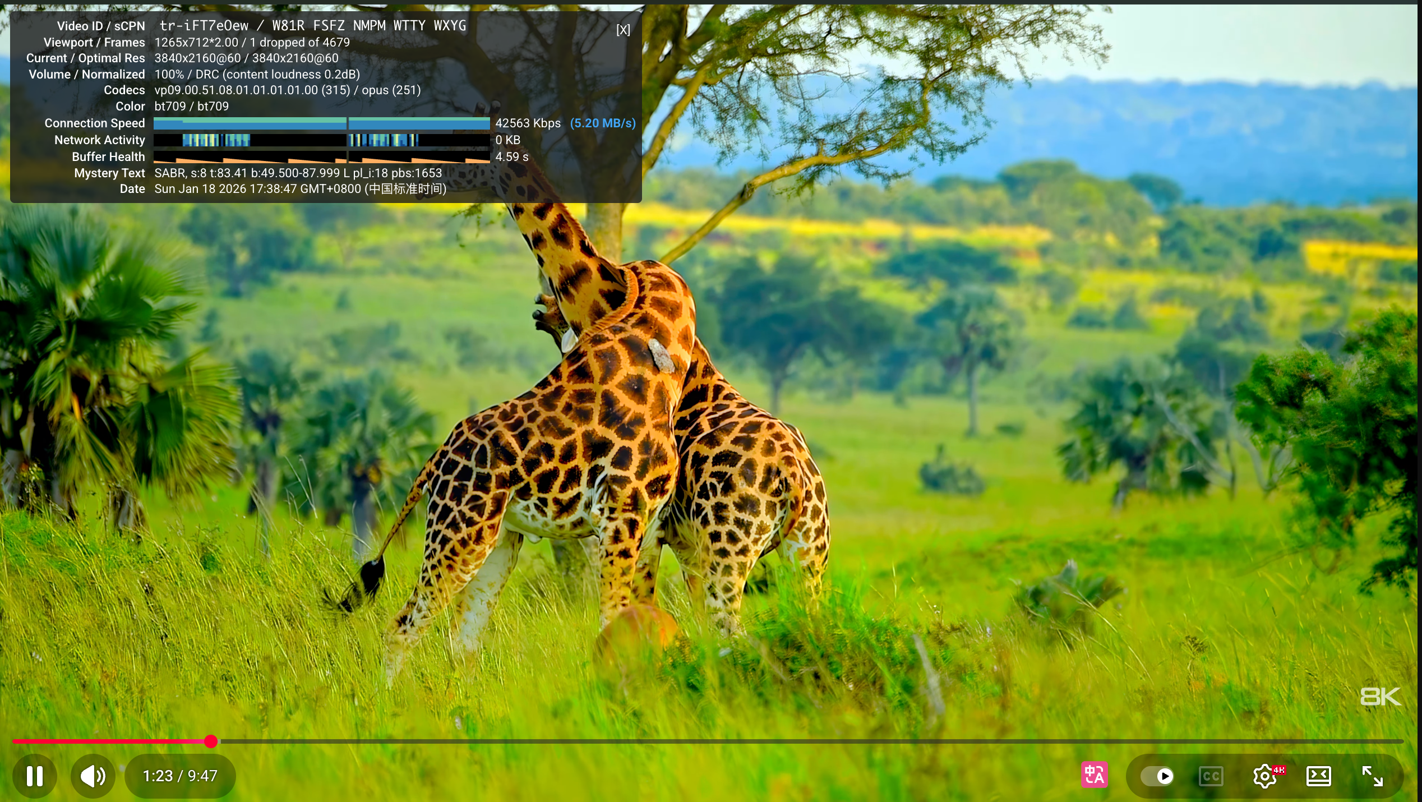
Task: Click the pink translate icon
Action: (x=1094, y=776)
